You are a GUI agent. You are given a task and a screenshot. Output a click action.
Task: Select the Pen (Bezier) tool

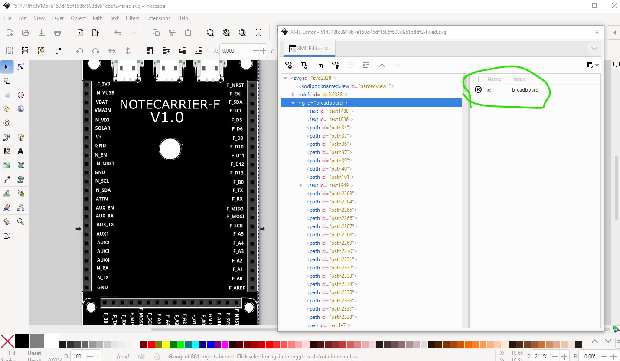(7, 137)
